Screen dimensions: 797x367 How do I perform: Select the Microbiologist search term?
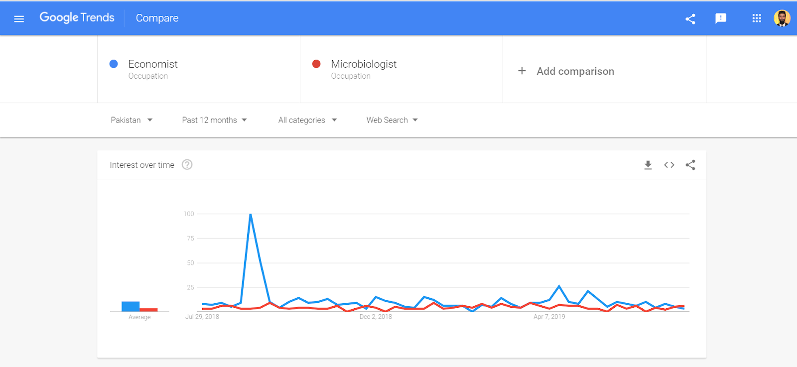364,64
